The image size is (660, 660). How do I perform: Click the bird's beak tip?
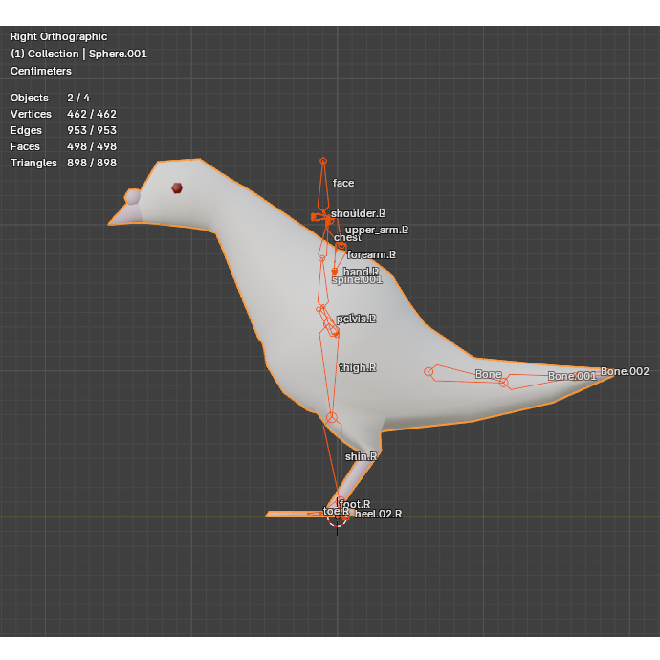pyautogui.click(x=112, y=223)
